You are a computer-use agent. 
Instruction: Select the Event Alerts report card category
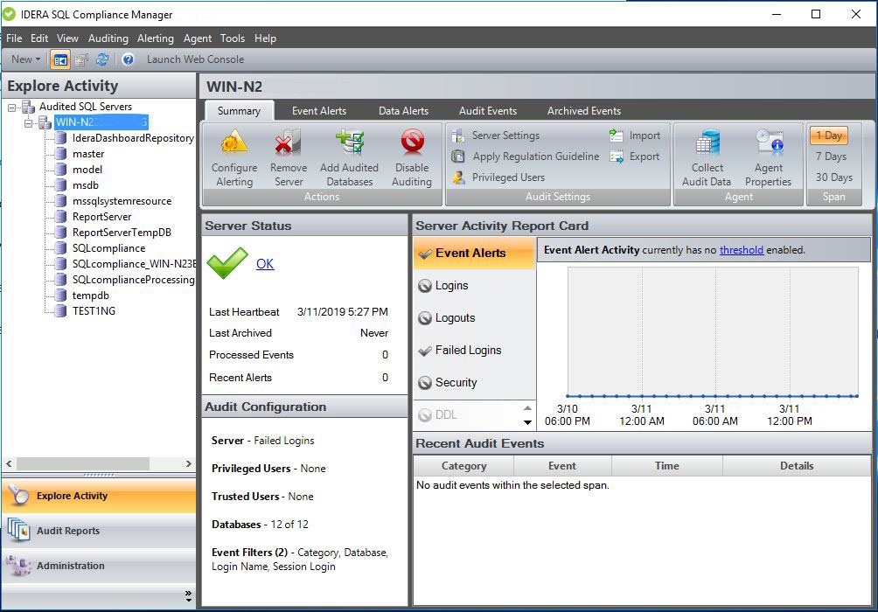tap(475, 253)
